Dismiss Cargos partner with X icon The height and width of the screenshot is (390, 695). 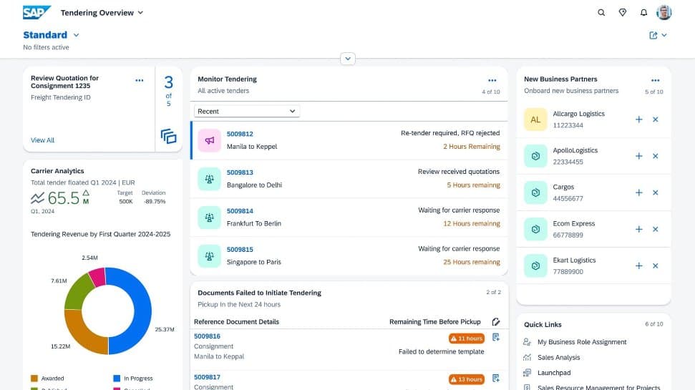pyautogui.click(x=655, y=192)
